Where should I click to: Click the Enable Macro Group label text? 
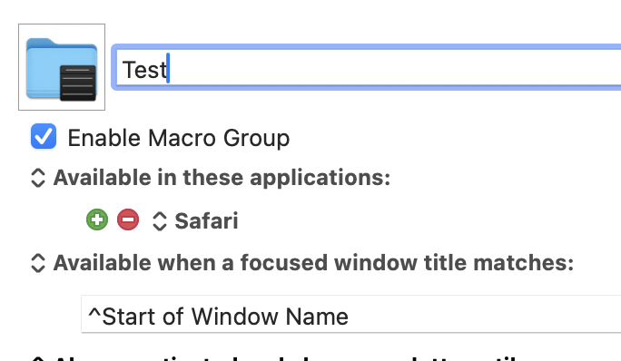click(179, 138)
